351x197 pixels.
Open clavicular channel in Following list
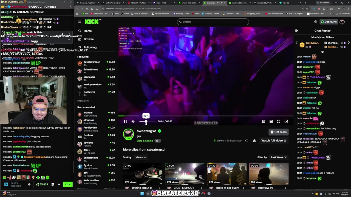[x=96, y=78]
